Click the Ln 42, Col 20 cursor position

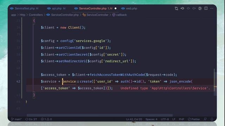click(134, 119)
